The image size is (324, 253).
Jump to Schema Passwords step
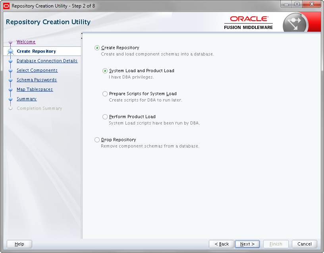click(x=37, y=80)
